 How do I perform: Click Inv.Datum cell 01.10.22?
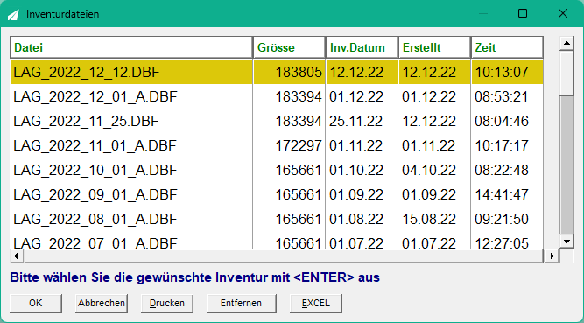pos(356,170)
